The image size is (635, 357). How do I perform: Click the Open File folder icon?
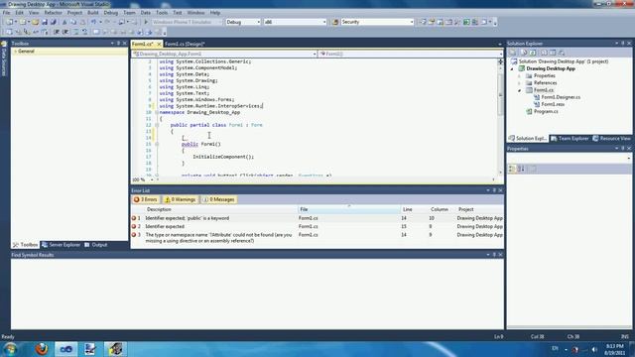(x=36, y=22)
